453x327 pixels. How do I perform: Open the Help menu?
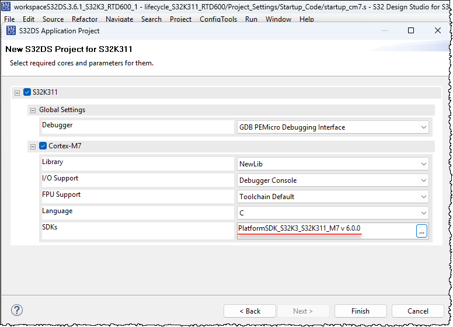[306, 19]
